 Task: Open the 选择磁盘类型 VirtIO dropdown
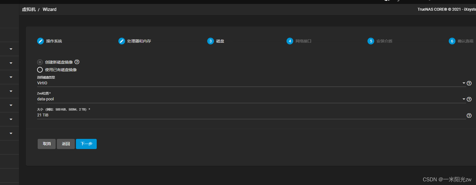pyautogui.click(x=251, y=83)
